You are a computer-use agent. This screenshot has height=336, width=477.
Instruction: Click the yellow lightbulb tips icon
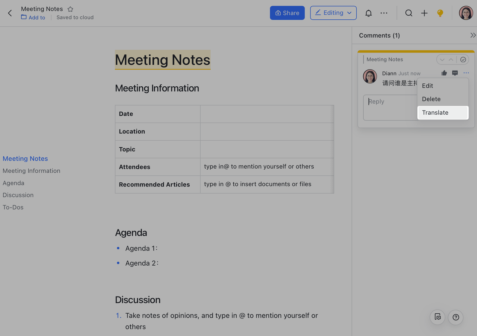(440, 13)
